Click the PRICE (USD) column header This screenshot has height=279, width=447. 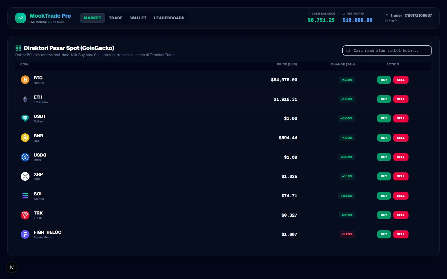(287, 64)
